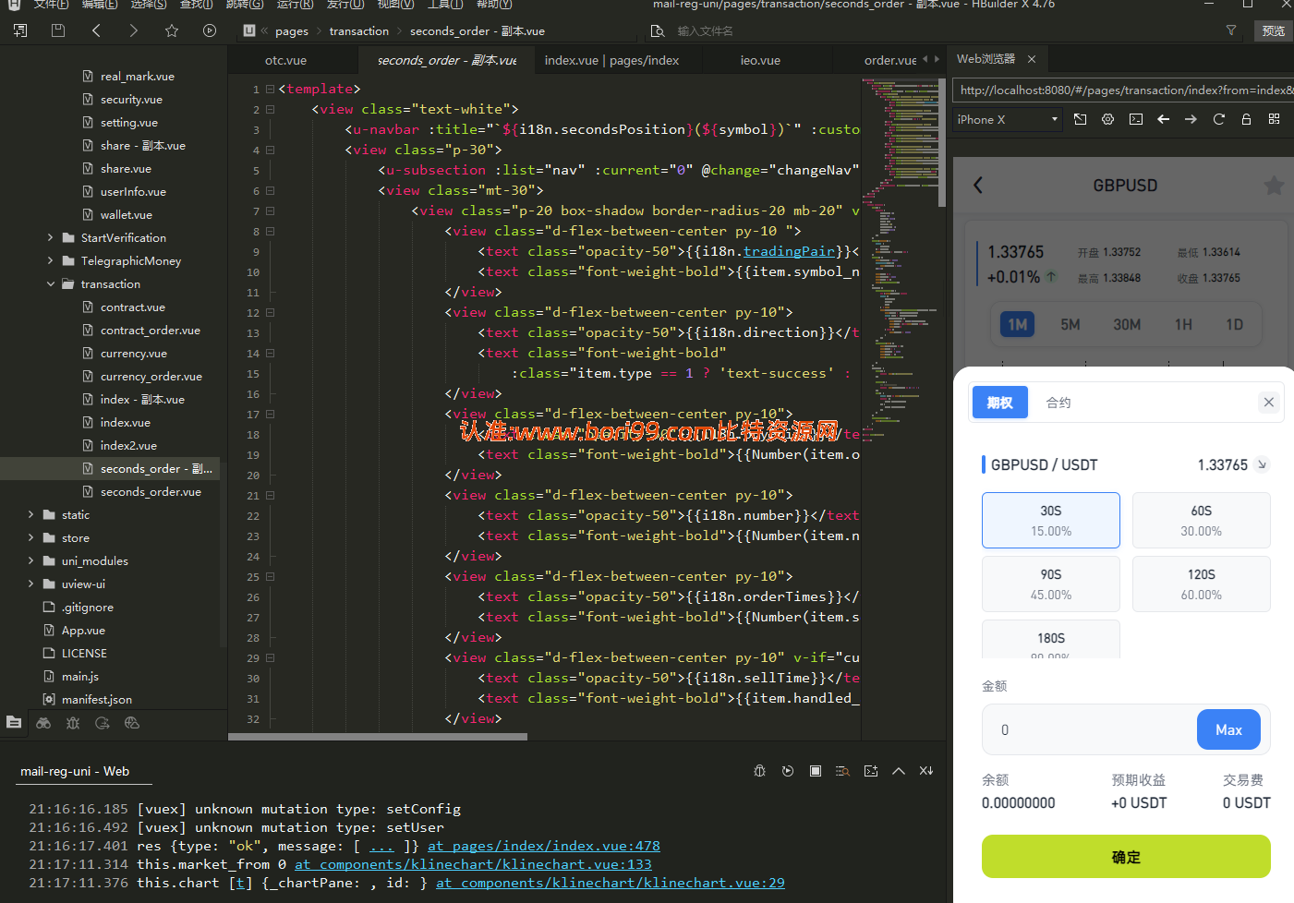Viewport: 1294px width, 903px height.
Task: Open contract_order.vue in file tree
Action: pyautogui.click(x=151, y=331)
